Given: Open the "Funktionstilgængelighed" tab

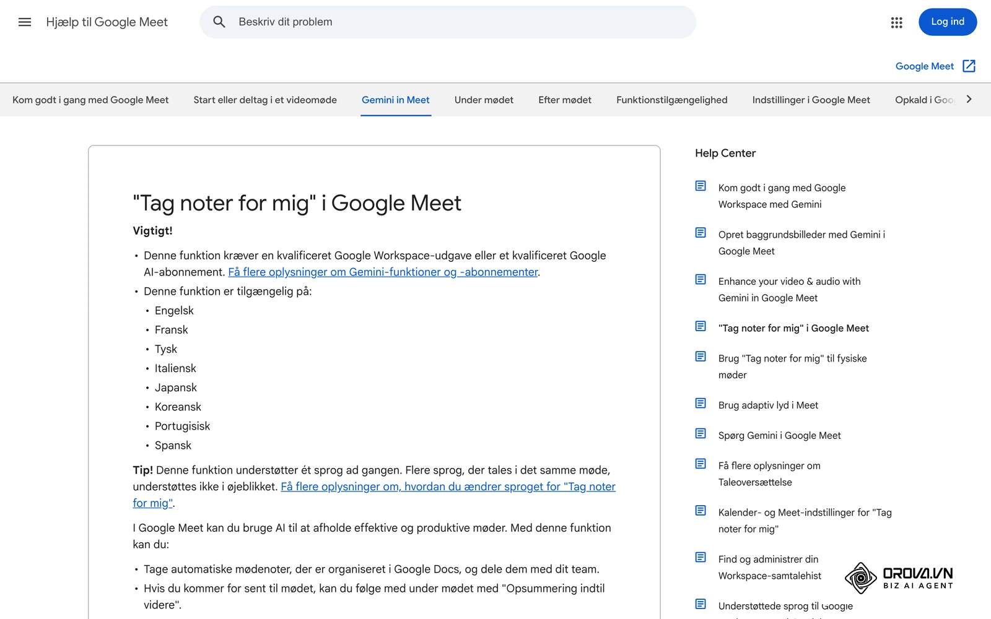Looking at the screenshot, I should [672, 100].
